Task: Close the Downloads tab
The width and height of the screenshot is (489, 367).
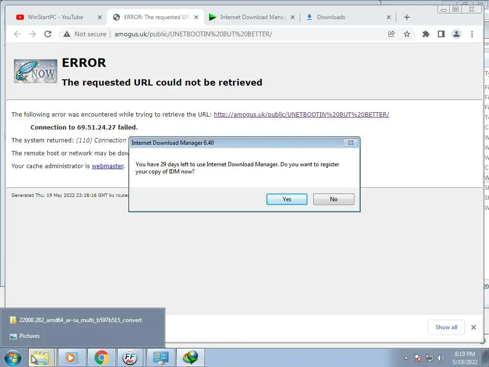Action: [389, 17]
